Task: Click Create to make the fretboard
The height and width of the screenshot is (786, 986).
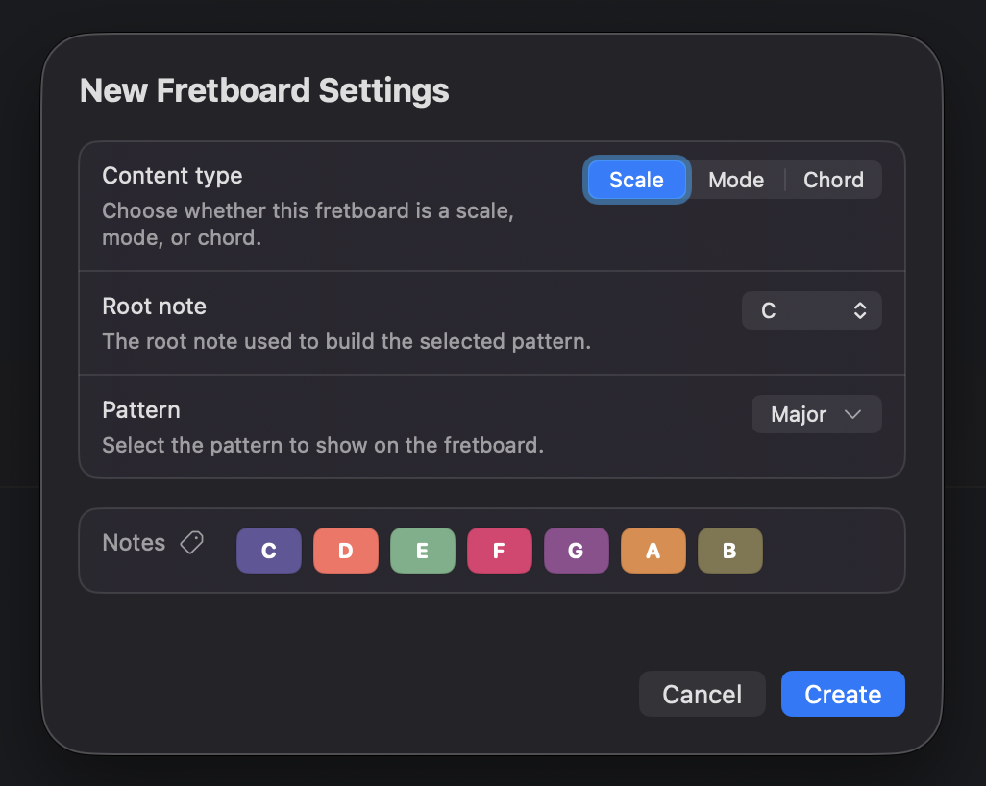Action: [x=843, y=694]
